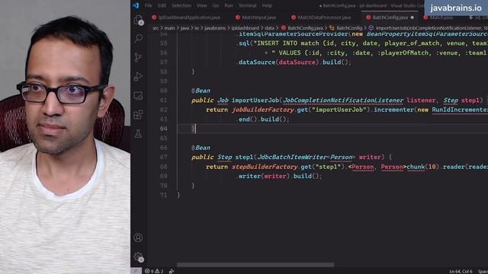Click the live share icon in status bar
Image resolution: width=488 pixels, height=274 pixels.
pos(172,271)
